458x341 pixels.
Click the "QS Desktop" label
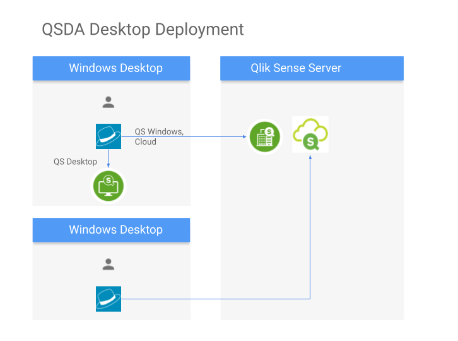point(75,162)
